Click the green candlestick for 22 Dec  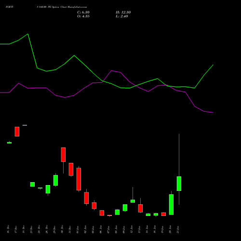coord(32,185)
